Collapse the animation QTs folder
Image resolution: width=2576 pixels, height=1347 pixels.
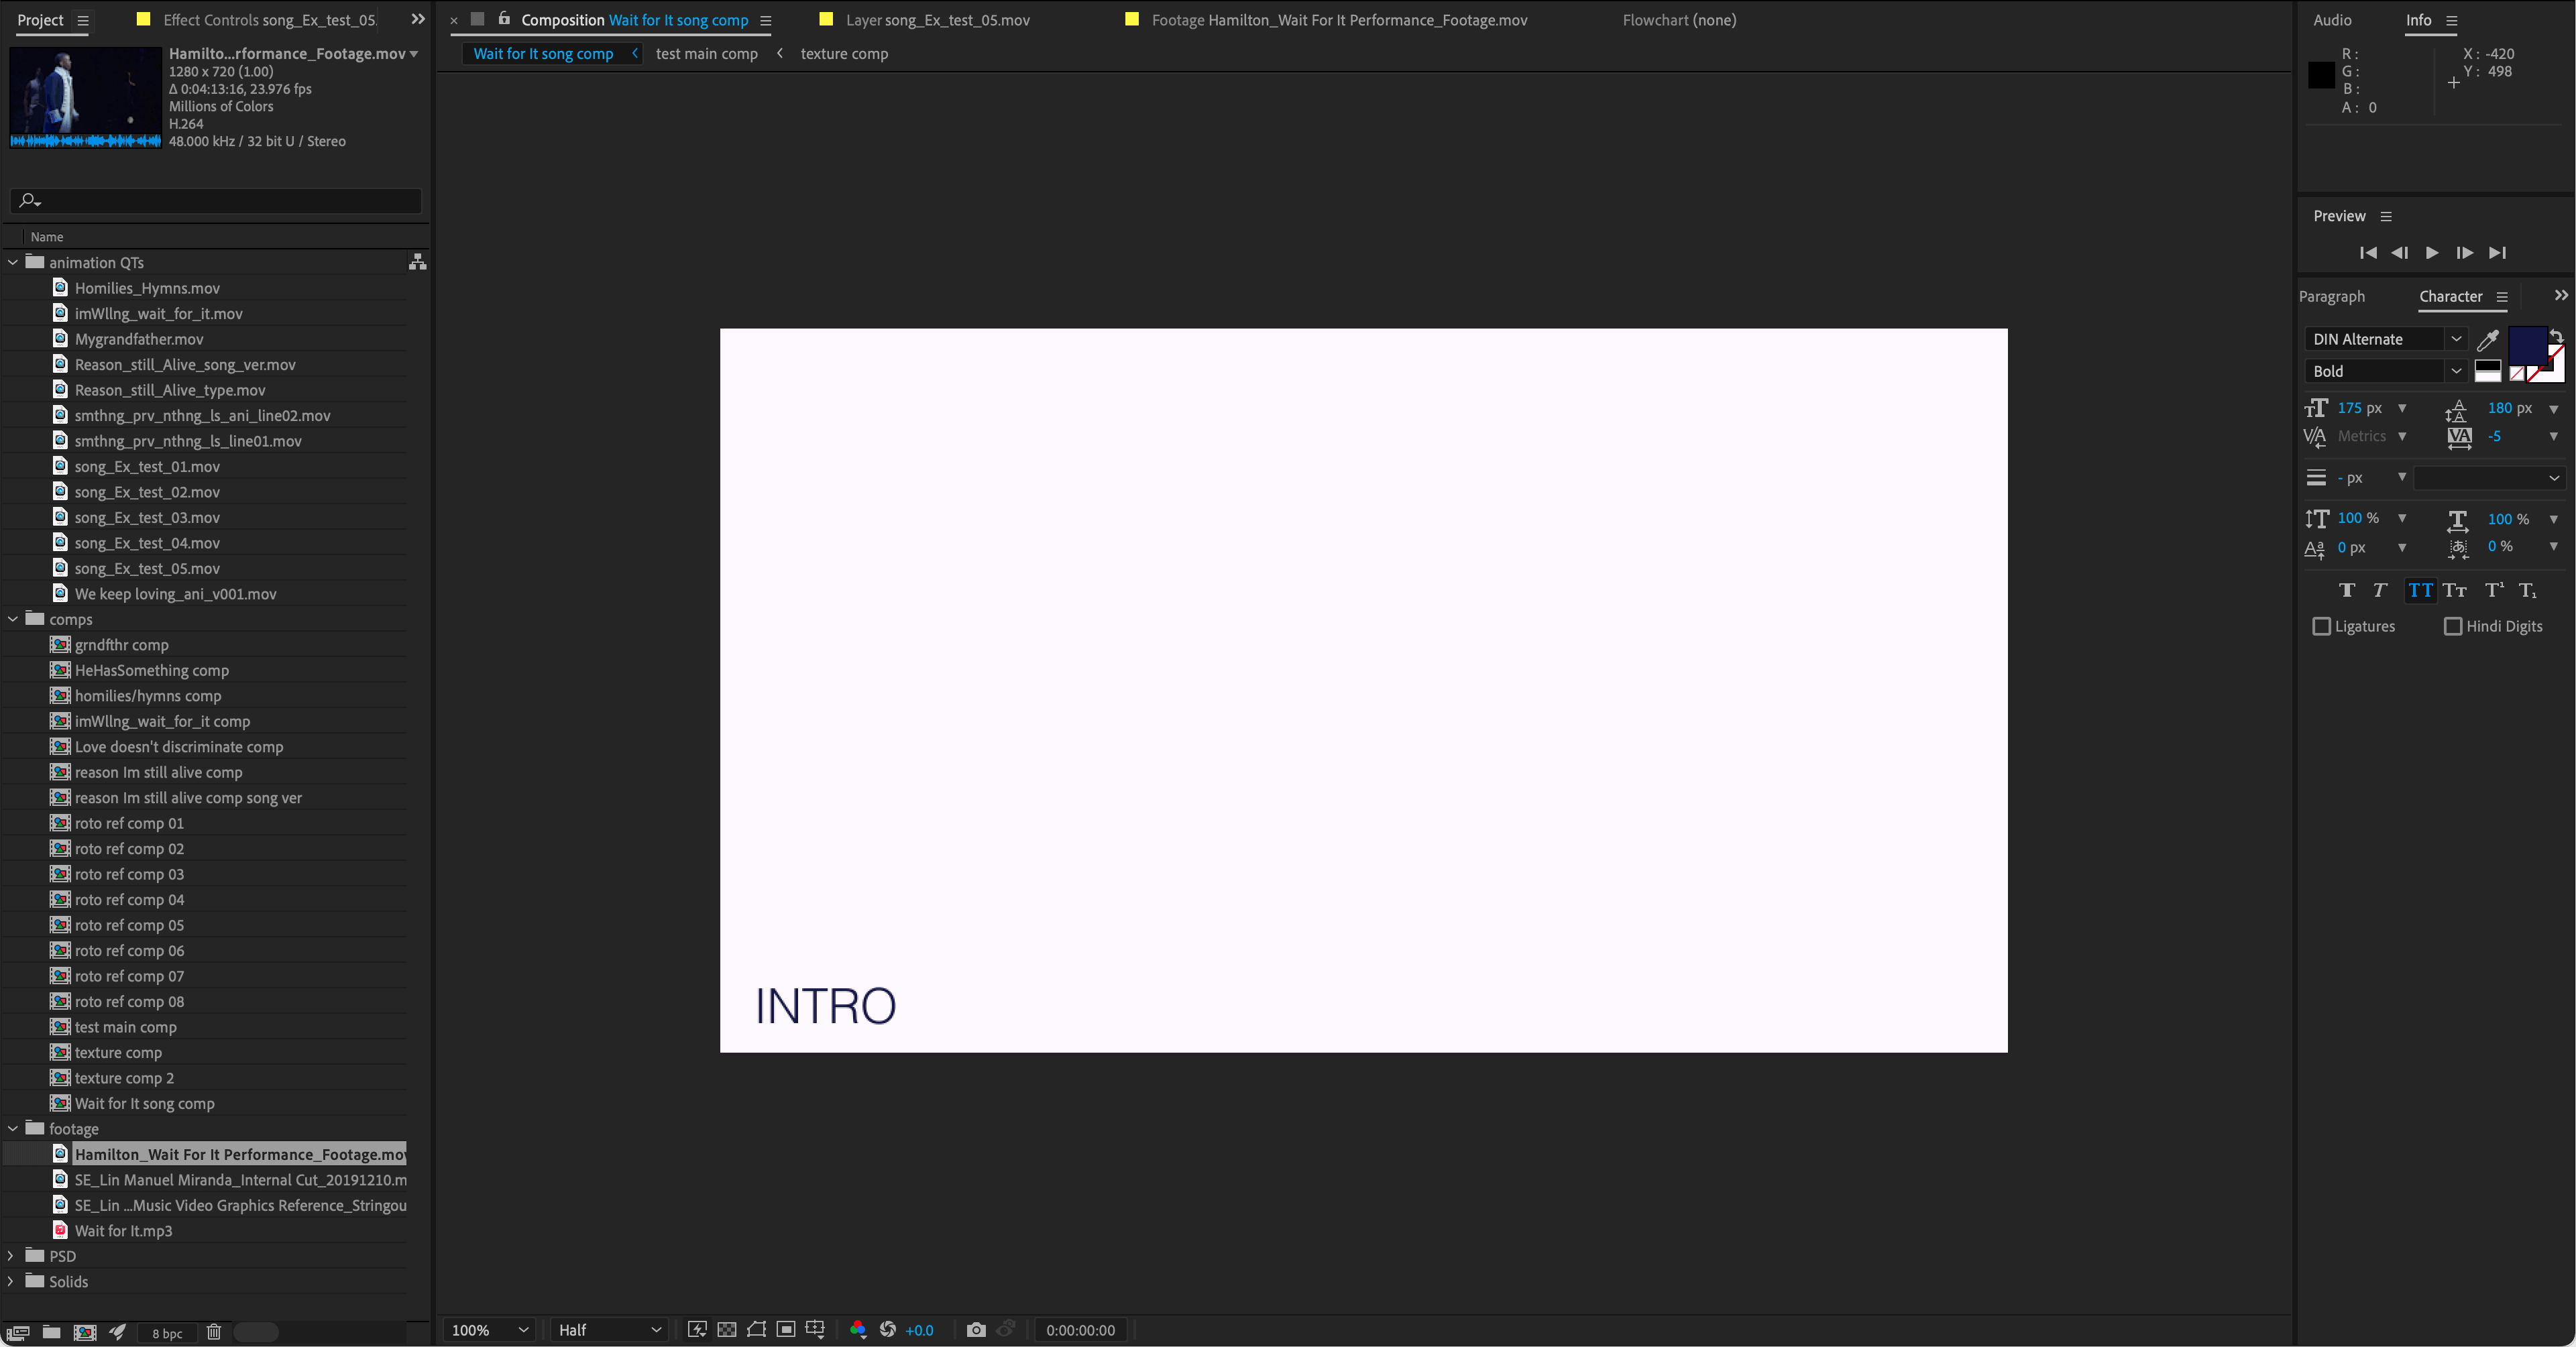(x=13, y=262)
